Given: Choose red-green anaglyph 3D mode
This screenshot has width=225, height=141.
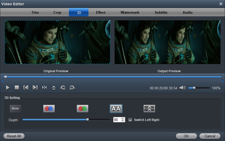Looking at the screenshot, I should tap(82, 108).
